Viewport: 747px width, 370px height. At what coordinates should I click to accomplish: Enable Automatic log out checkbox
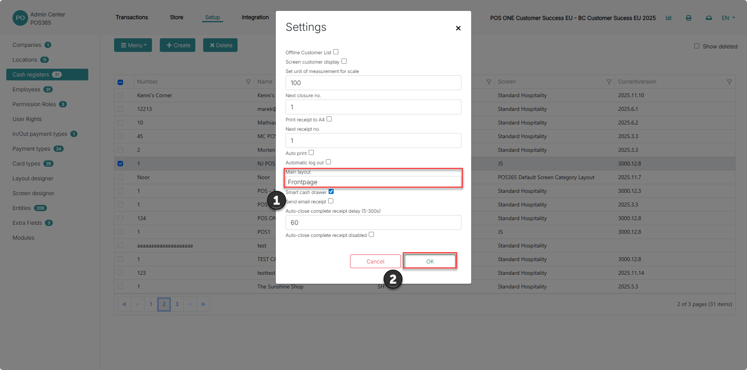pyautogui.click(x=328, y=162)
